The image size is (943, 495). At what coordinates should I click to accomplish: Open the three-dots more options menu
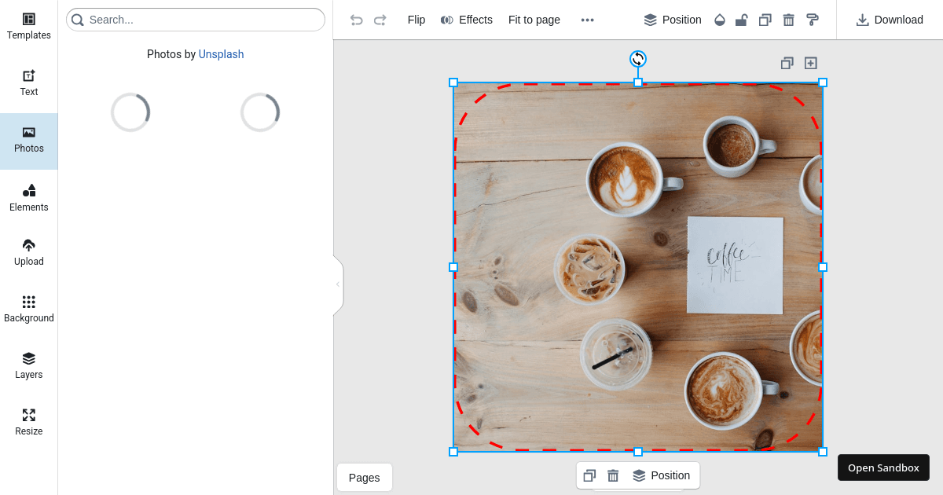click(x=588, y=20)
